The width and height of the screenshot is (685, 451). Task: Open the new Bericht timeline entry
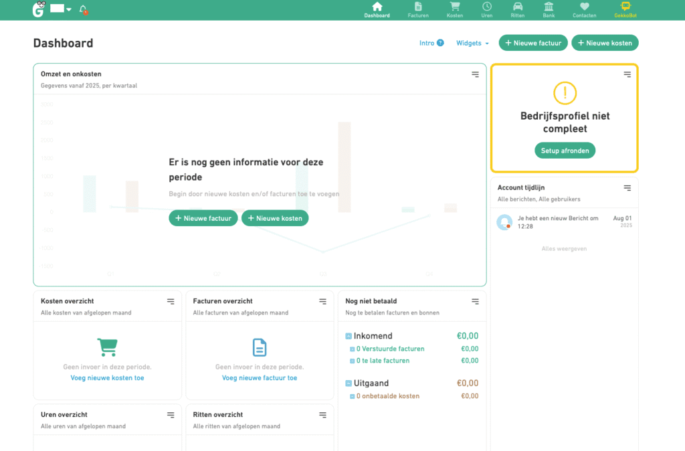[x=549, y=222]
